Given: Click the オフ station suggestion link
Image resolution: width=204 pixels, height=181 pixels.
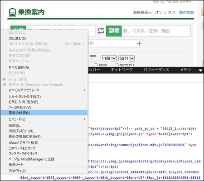Looking at the screenshot, I should point(171,12).
